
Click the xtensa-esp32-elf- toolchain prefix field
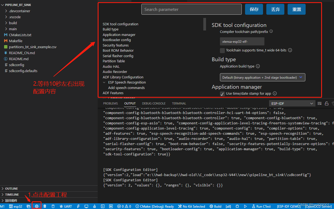point(242,41)
